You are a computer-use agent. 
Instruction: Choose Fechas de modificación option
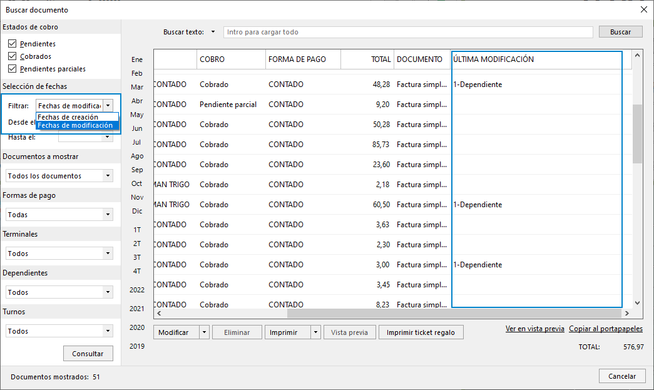pyautogui.click(x=77, y=125)
